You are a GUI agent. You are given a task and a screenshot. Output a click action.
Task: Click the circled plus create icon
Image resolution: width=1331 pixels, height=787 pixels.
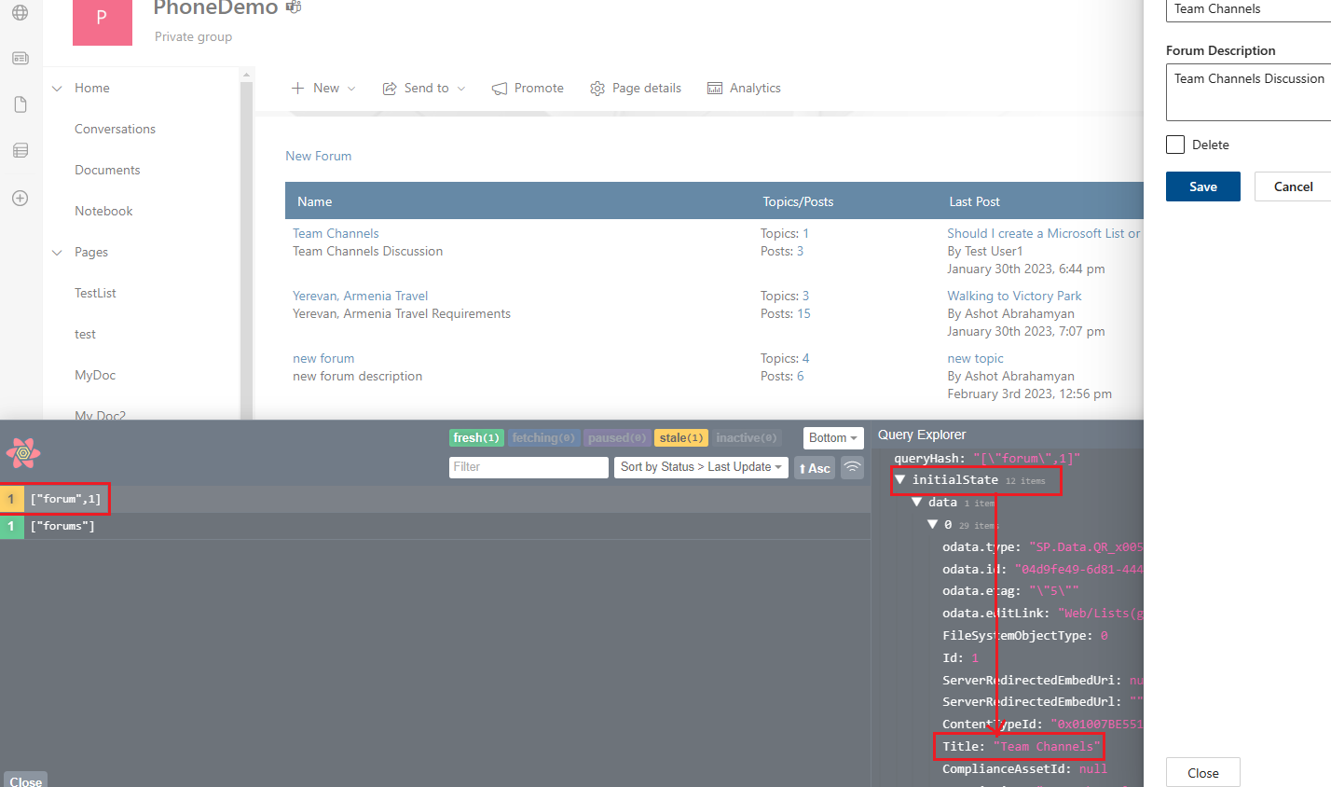20,198
